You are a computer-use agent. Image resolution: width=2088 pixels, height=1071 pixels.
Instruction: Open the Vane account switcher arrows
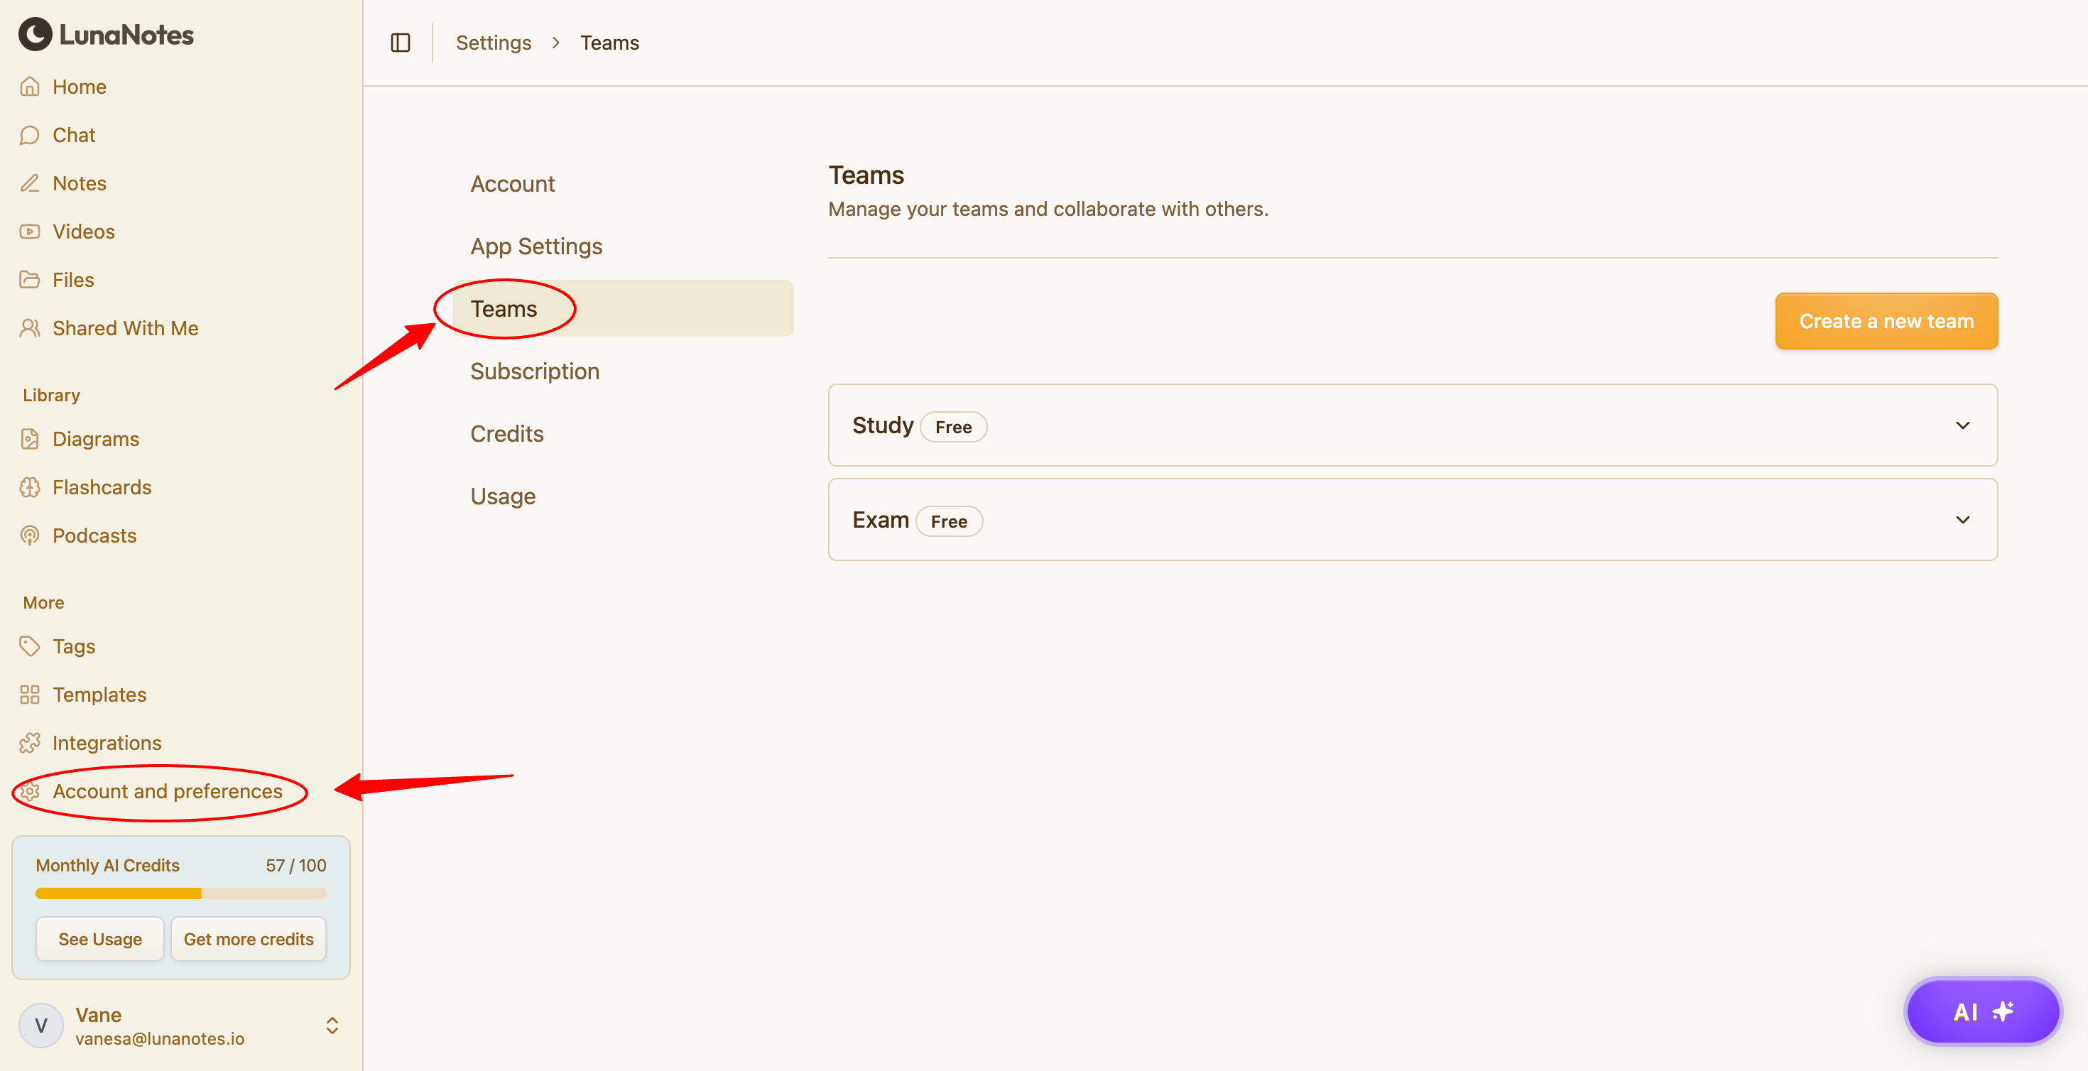(332, 1026)
